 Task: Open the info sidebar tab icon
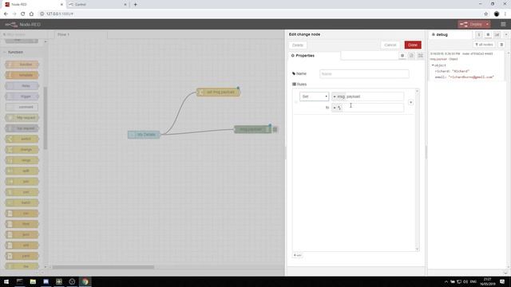point(479,34)
